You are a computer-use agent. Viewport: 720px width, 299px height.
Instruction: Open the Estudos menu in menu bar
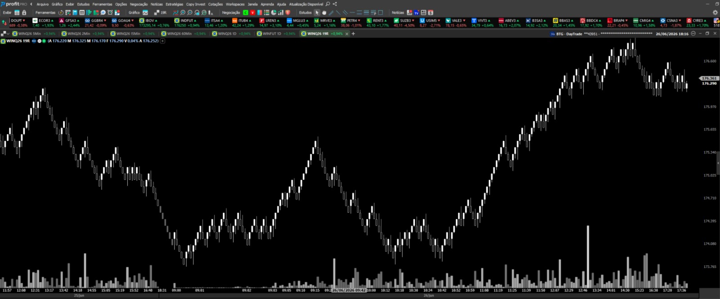click(83, 4)
